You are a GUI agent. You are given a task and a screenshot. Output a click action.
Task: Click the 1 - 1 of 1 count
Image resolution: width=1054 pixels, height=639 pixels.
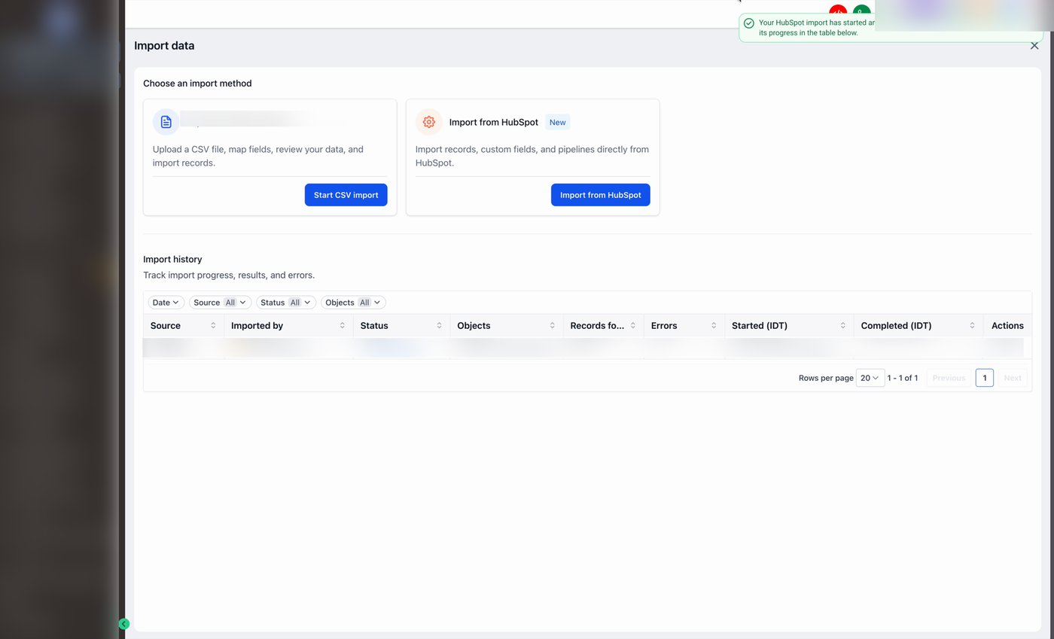[x=902, y=378]
